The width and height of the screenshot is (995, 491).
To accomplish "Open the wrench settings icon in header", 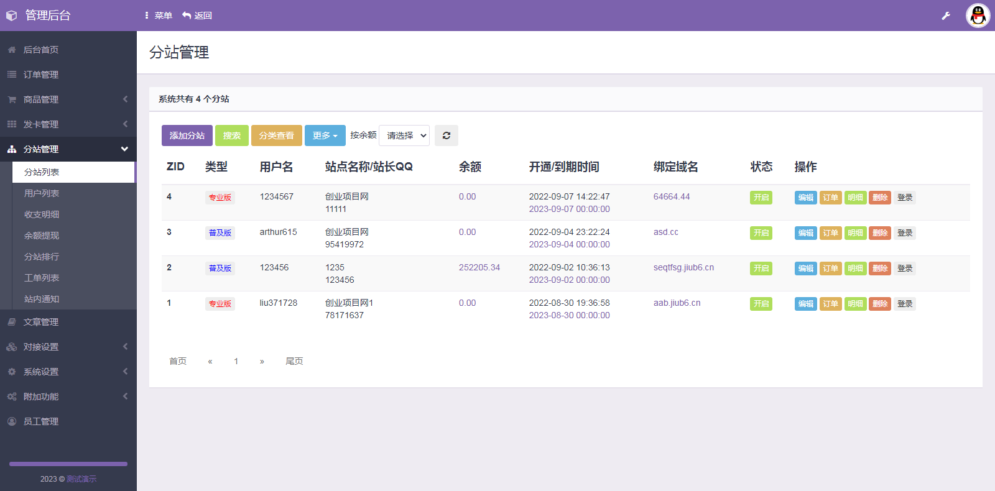I will click(946, 16).
